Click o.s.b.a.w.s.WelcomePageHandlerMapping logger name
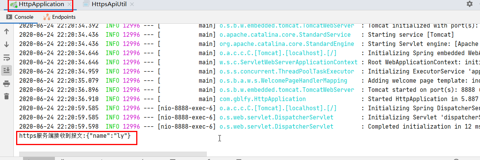This screenshot has width=480, height=160. (x=283, y=81)
